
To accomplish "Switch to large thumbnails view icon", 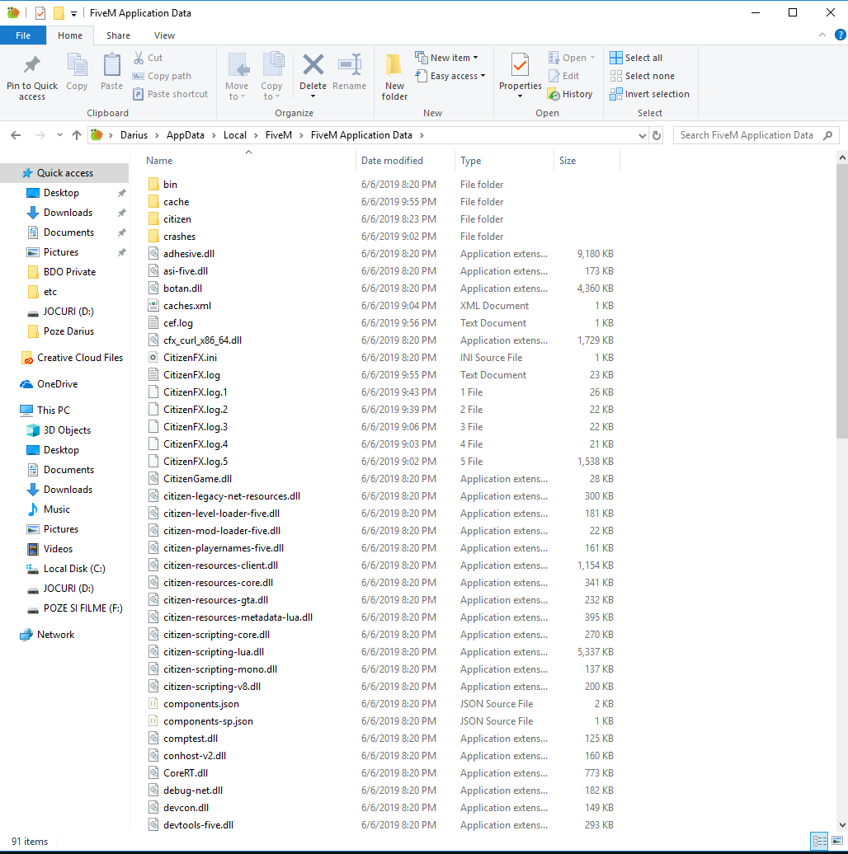I will pos(837,840).
